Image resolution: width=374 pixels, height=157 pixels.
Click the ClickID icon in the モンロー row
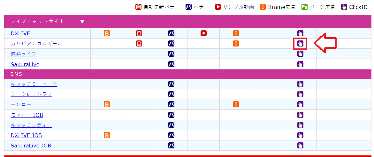300,104
